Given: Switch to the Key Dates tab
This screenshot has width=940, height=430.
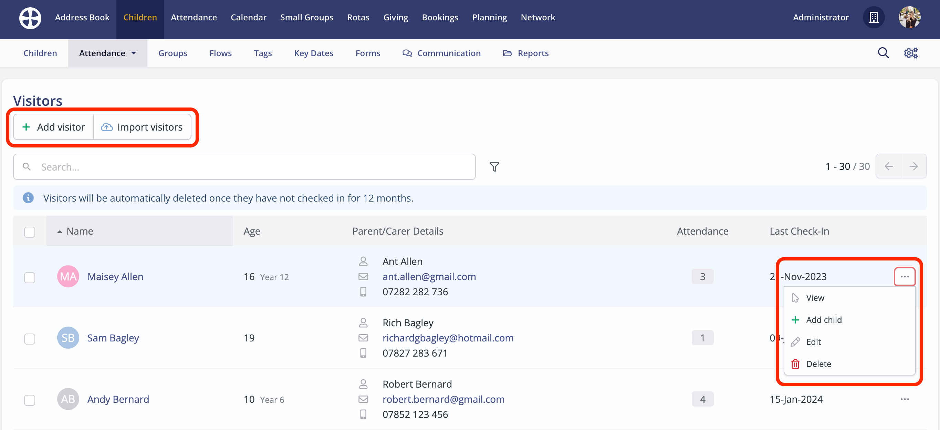Looking at the screenshot, I should click(x=313, y=53).
